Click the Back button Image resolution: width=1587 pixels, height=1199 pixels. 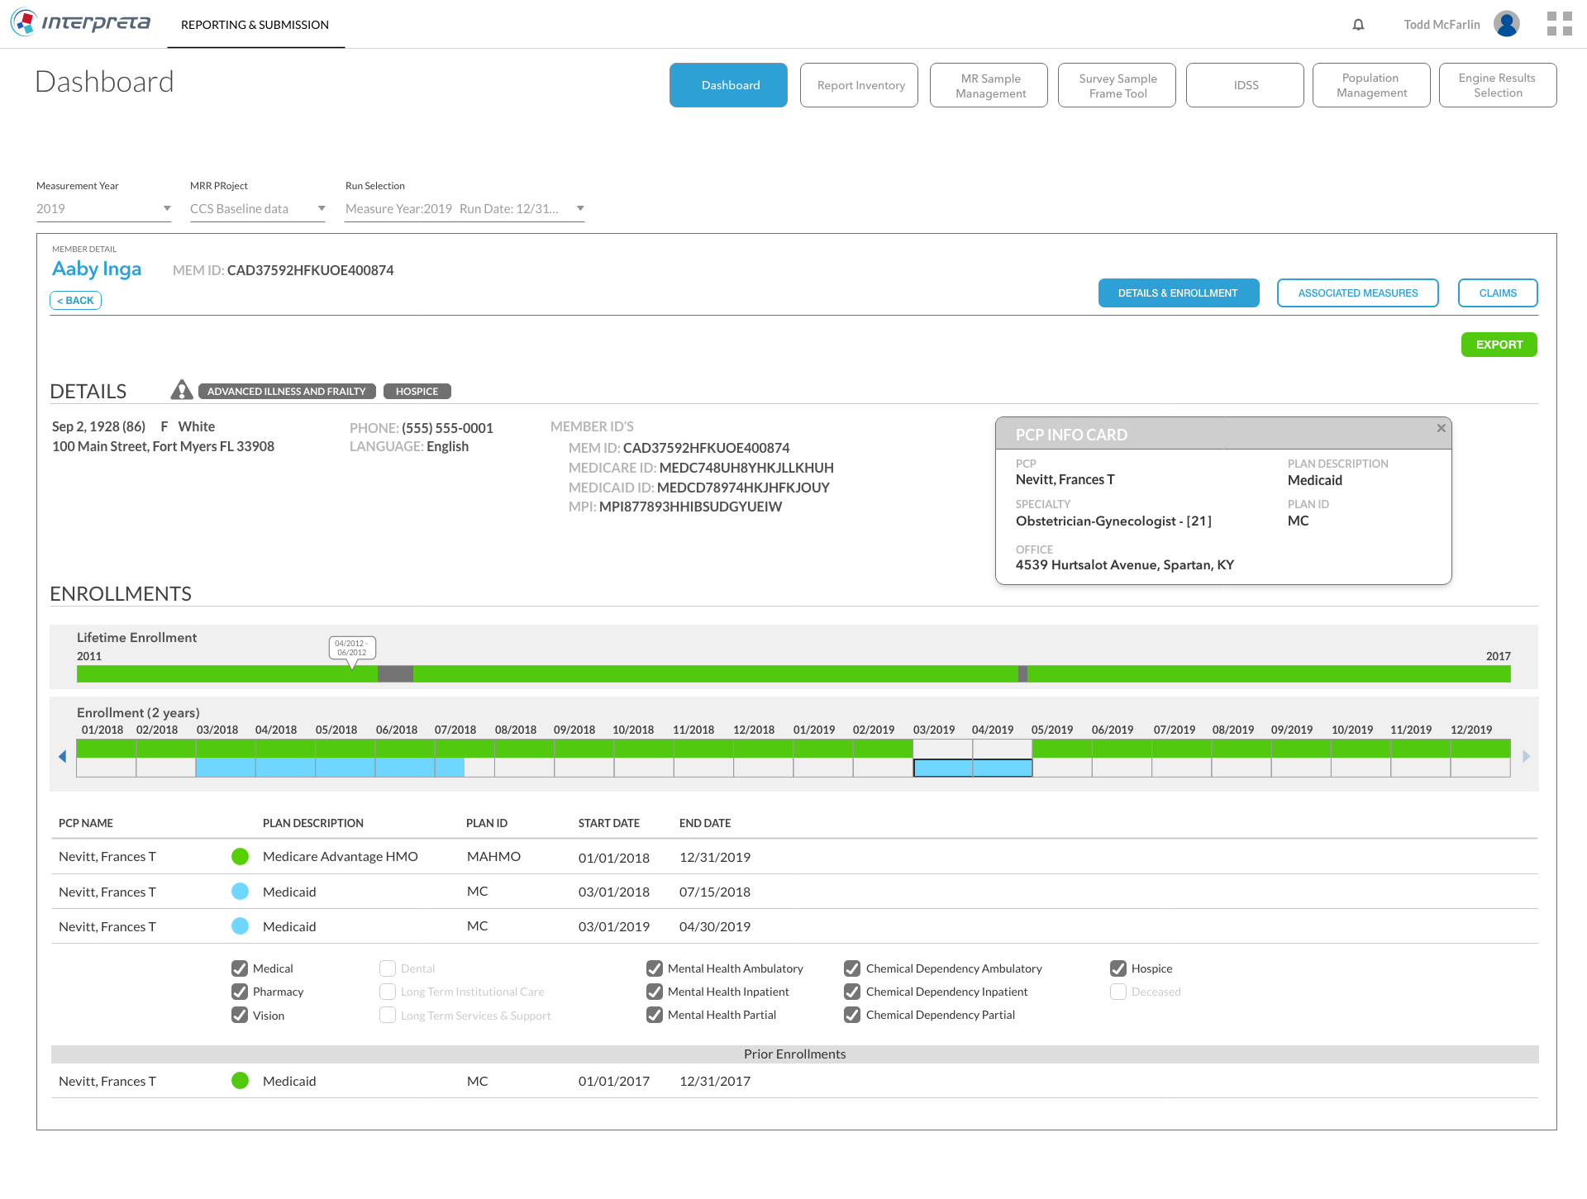pyautogui.click(x=76, y=301)
